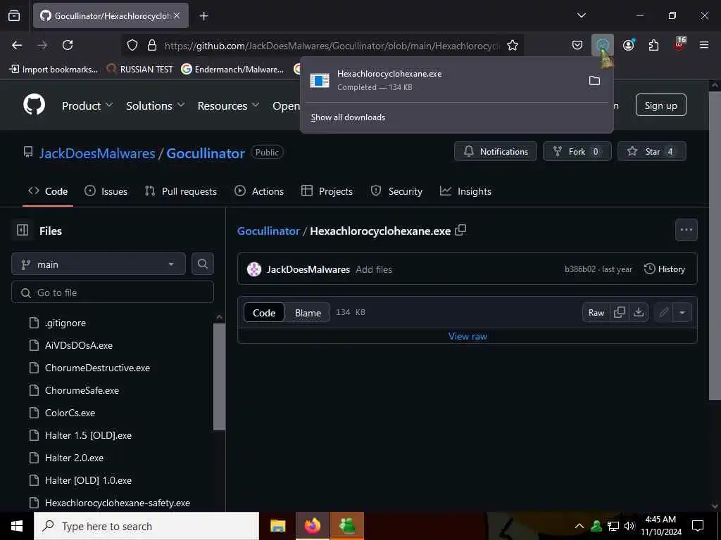Click the disabled edit pencil icon
Screen dimensions: 721x540
coord(663,312)
